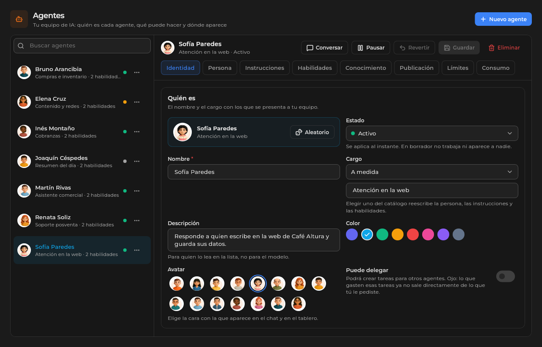Select the green color swatch

tap(382, 234)
